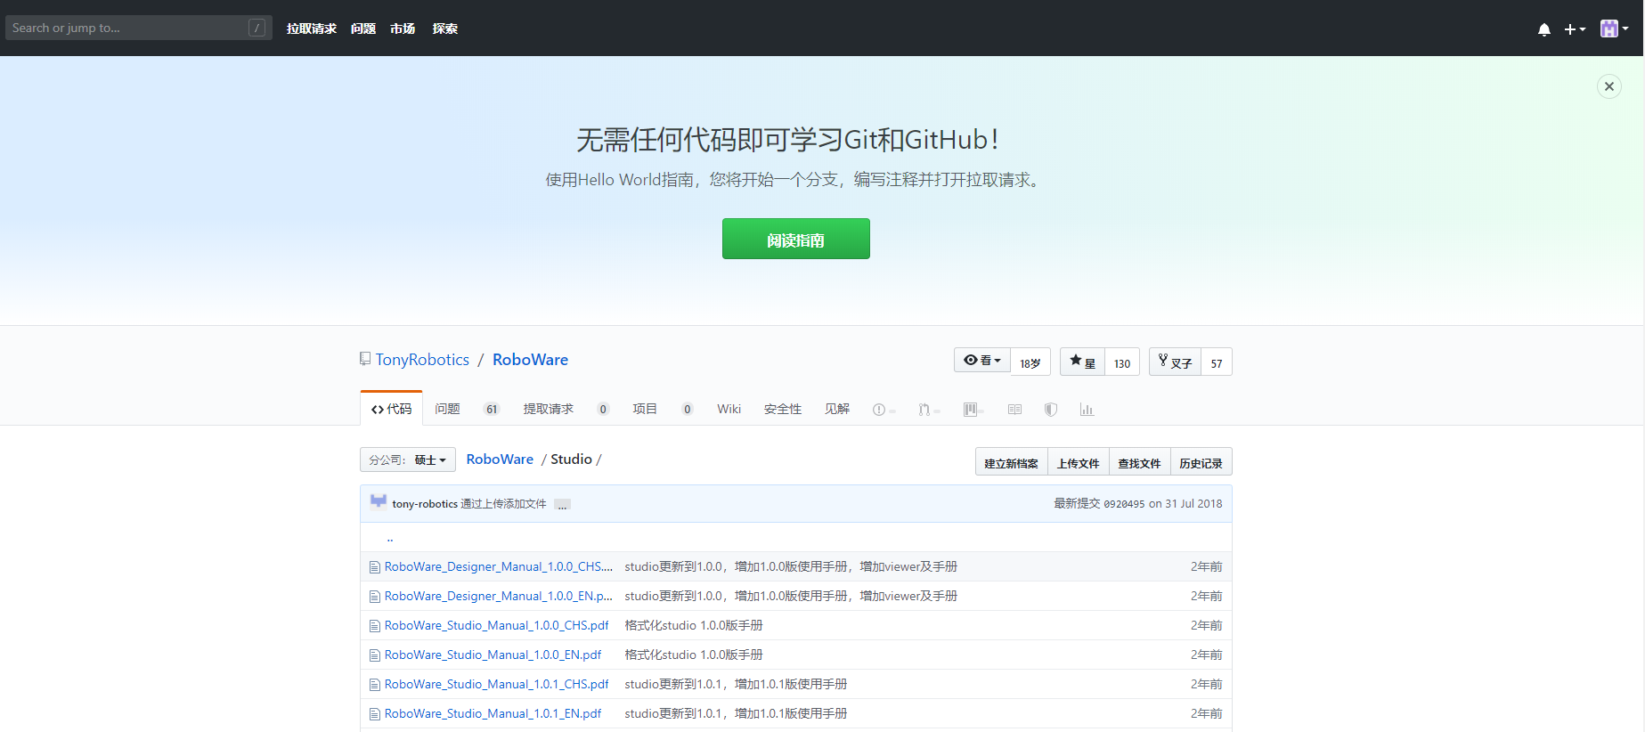Open RoboWare_Studio_Manual_1.0.1_EN.pdf
This screenshot has width=1645, height=732.
point(493,713)
